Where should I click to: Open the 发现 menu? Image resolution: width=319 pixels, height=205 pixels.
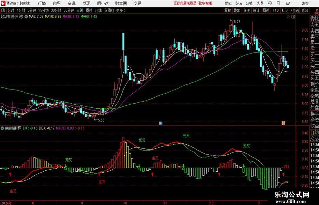86,3
